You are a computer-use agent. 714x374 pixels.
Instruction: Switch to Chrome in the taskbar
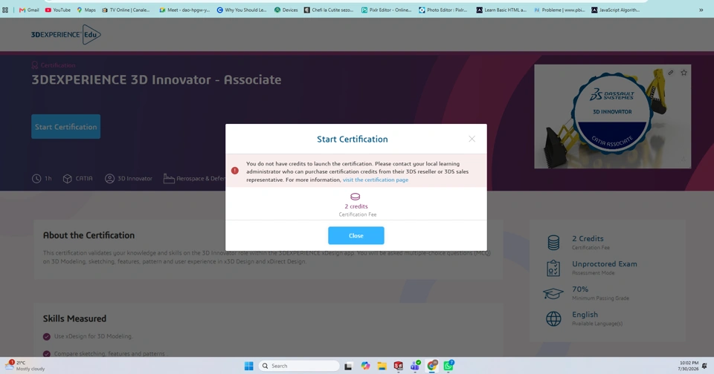tap(432, 365)
